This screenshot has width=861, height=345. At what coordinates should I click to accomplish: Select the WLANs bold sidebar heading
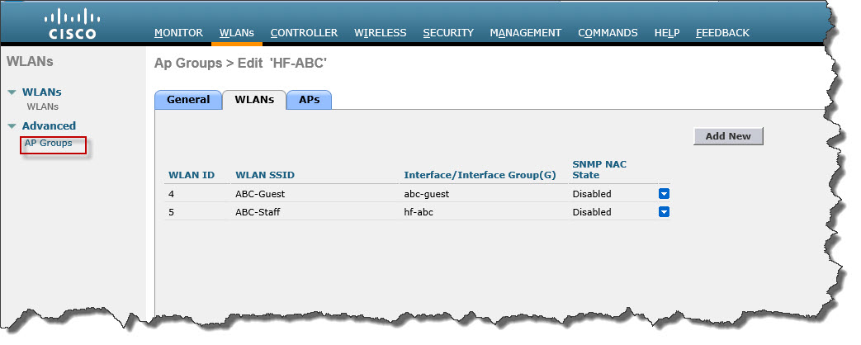point(42,92)
